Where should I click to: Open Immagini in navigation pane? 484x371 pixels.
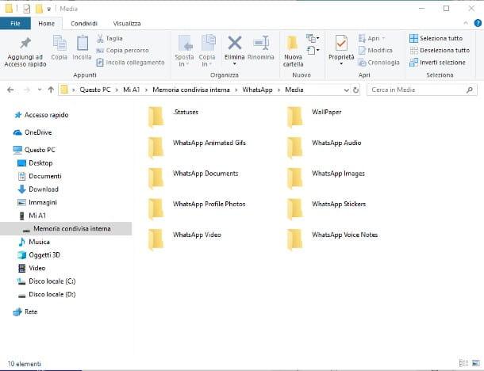(37, 202)
